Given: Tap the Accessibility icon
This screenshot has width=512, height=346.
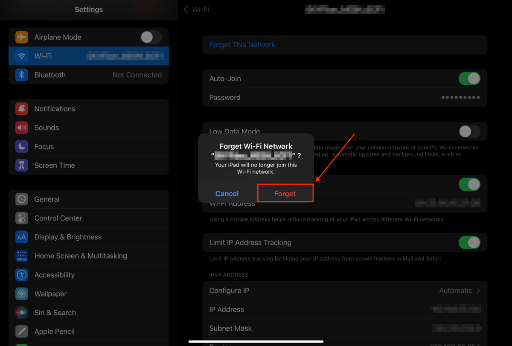Looking at the screenshot, I should [x=22, y=275].
